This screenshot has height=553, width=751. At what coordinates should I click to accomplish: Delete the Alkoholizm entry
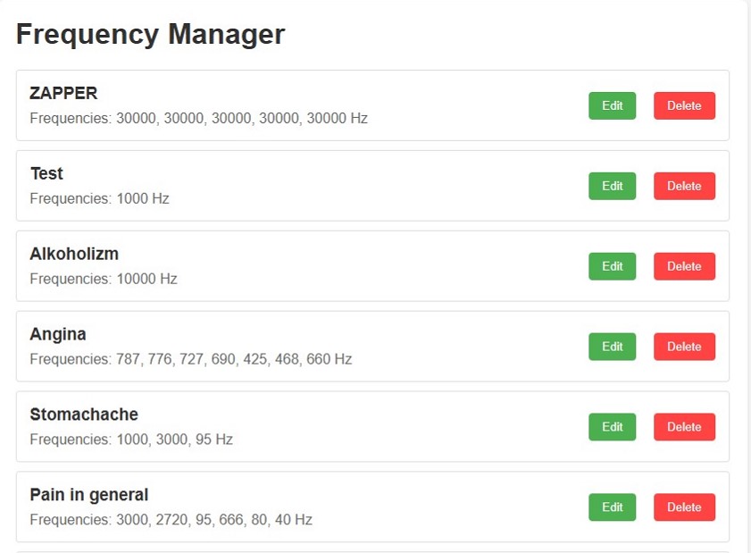point(684,266)
